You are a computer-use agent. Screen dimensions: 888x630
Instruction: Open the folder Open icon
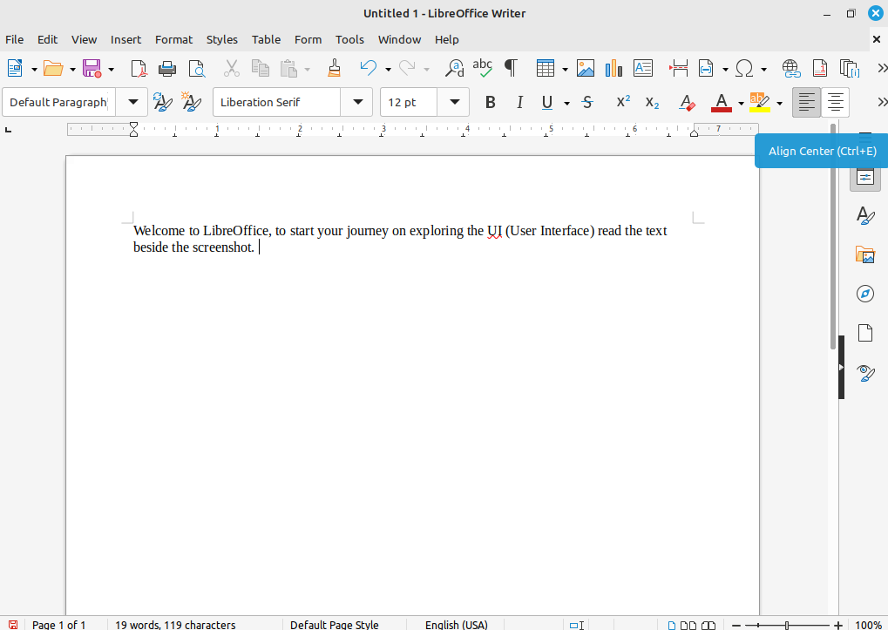click(53, 69)
